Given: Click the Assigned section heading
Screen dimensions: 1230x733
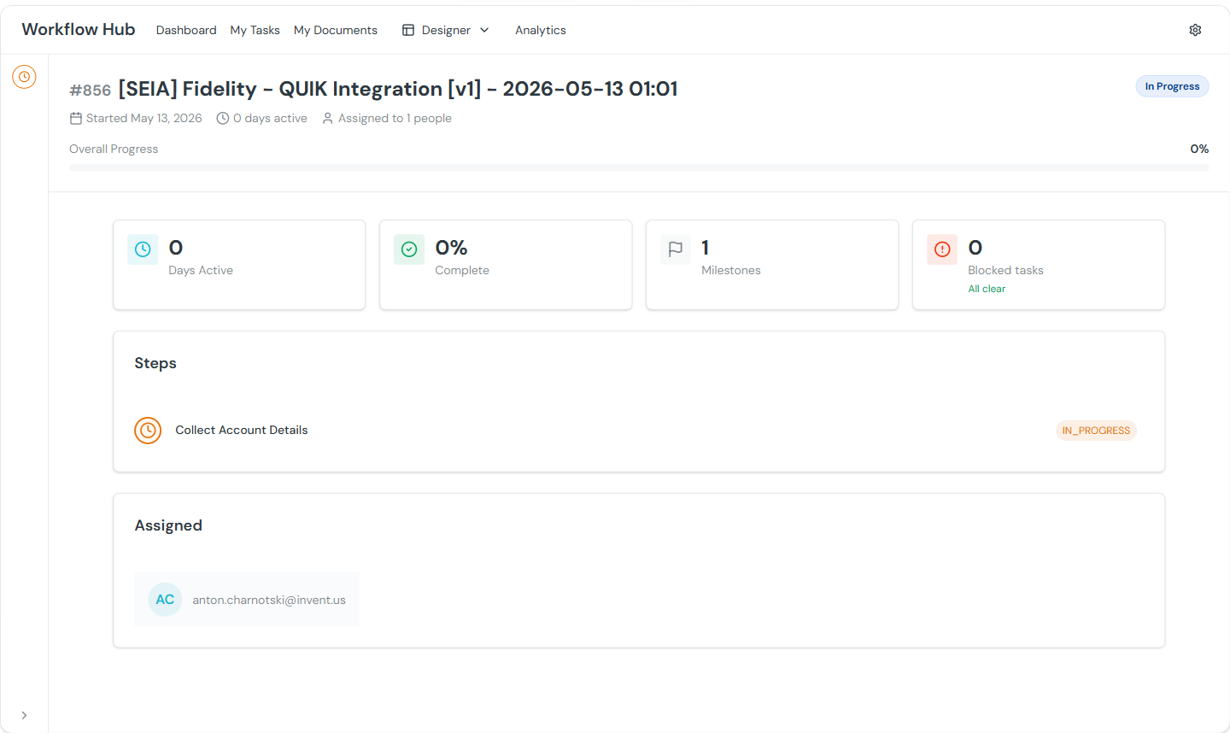Looking at the screenshot, I should click(x=168, y=525).
